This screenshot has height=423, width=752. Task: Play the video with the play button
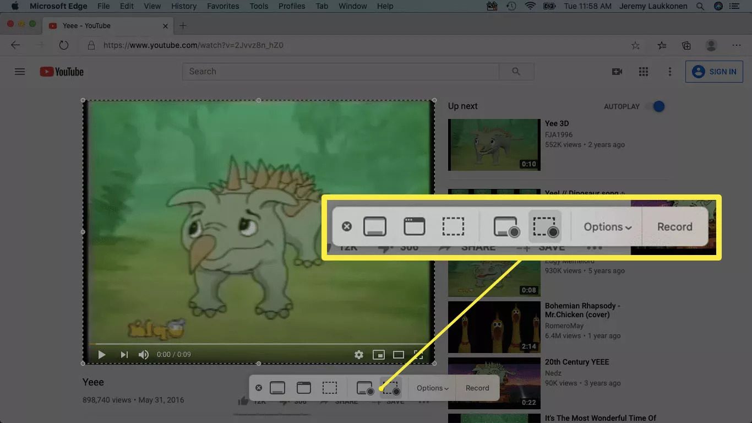click(x=102, y=355)
